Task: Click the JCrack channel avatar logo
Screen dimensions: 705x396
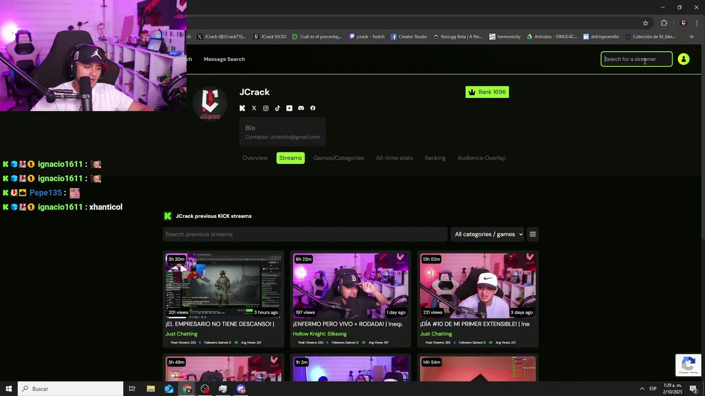Action: click(210, 103)
